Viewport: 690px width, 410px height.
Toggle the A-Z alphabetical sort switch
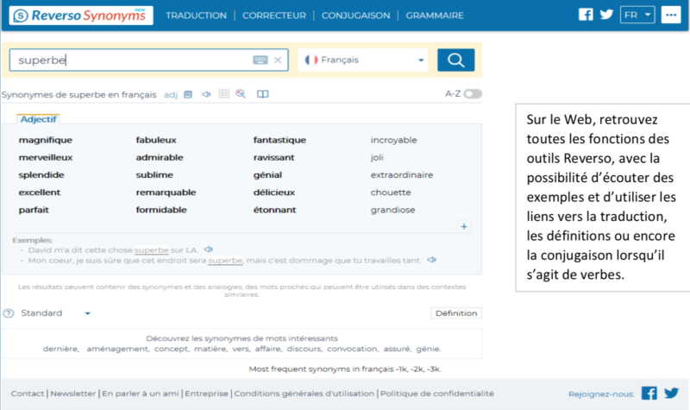click(472, 94)
